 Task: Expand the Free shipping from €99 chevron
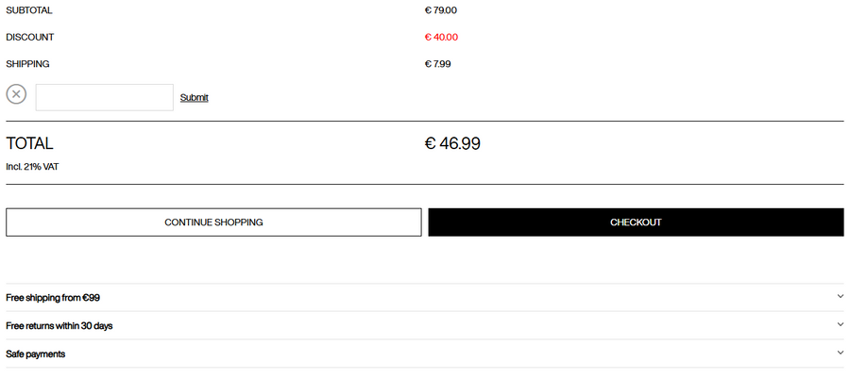[840, 296]
